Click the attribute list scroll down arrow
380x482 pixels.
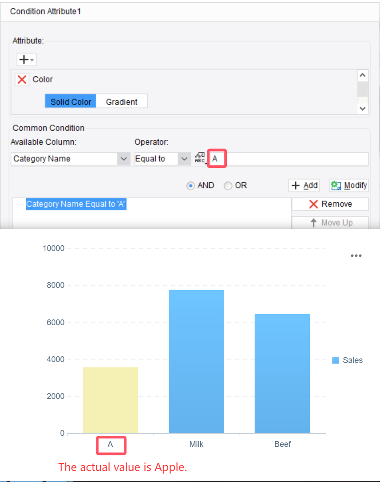363,108
